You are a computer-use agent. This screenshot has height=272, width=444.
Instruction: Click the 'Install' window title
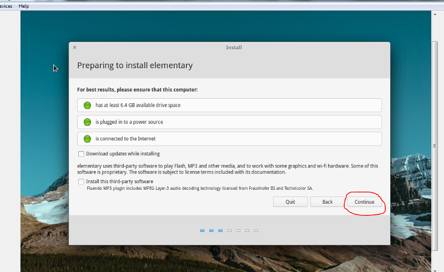pyautogui.click(x=234, y=48)
